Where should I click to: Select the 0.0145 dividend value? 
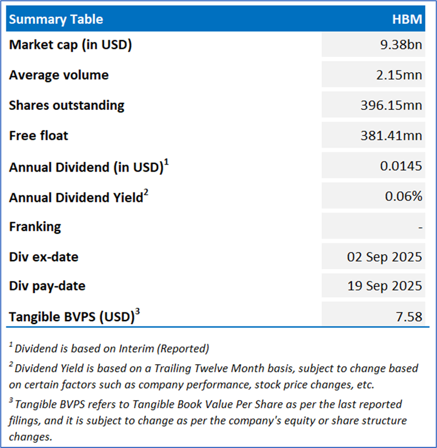click(x=402, y=166)
